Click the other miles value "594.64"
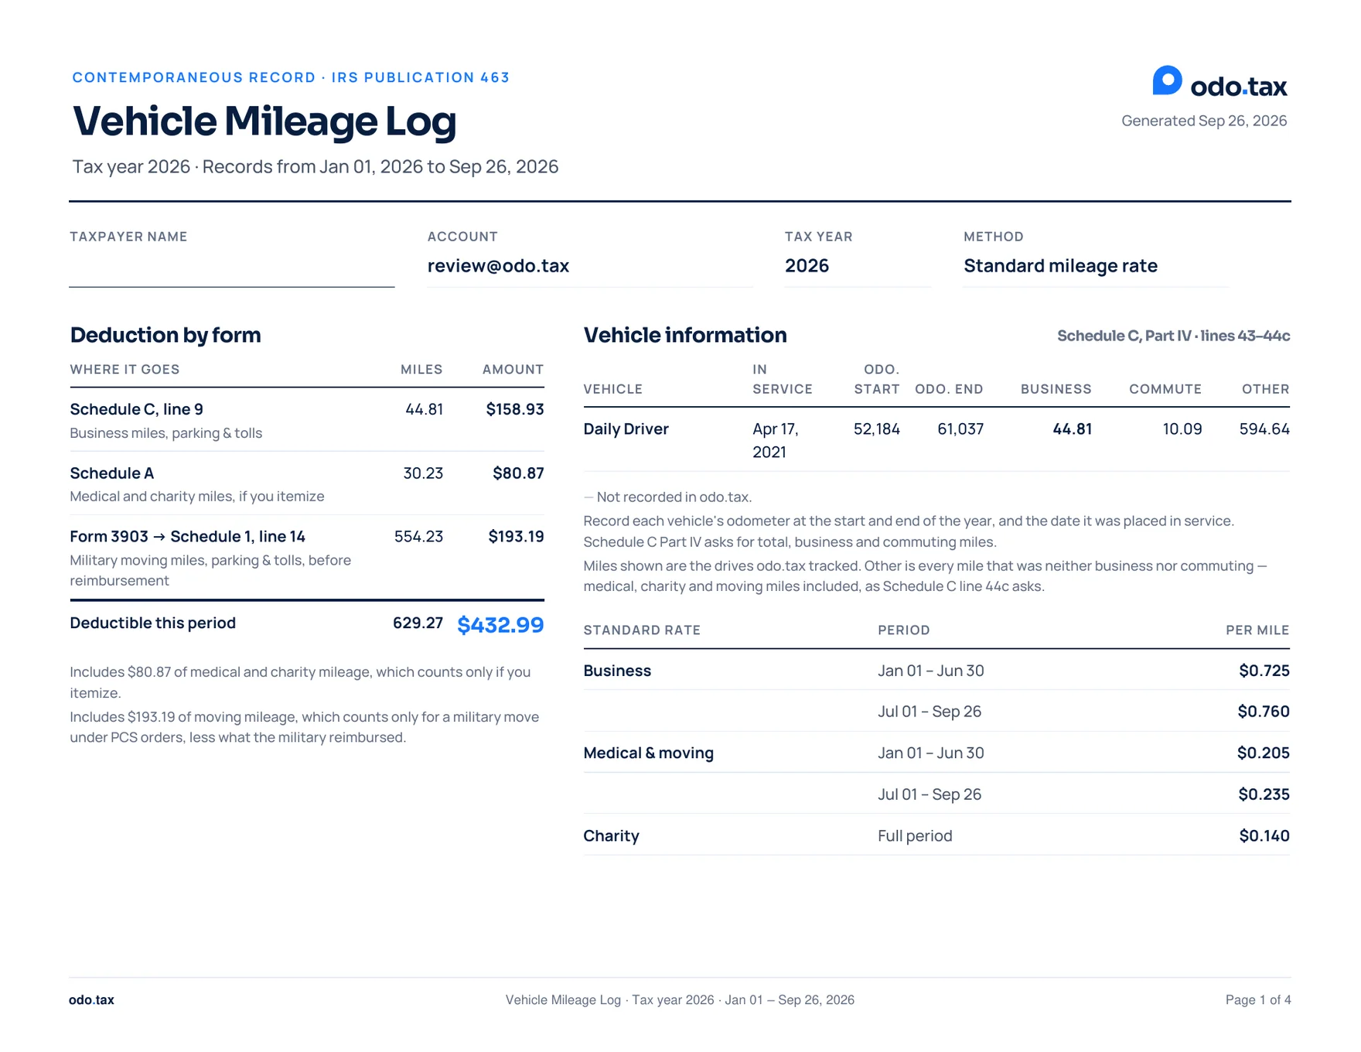Screen dimensions: 1361x1052 [1264, 429]
